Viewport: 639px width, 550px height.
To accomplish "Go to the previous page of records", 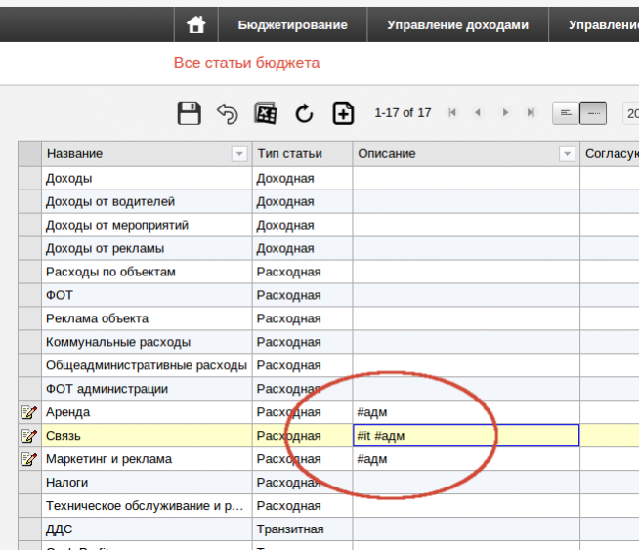I will [478, 113].
